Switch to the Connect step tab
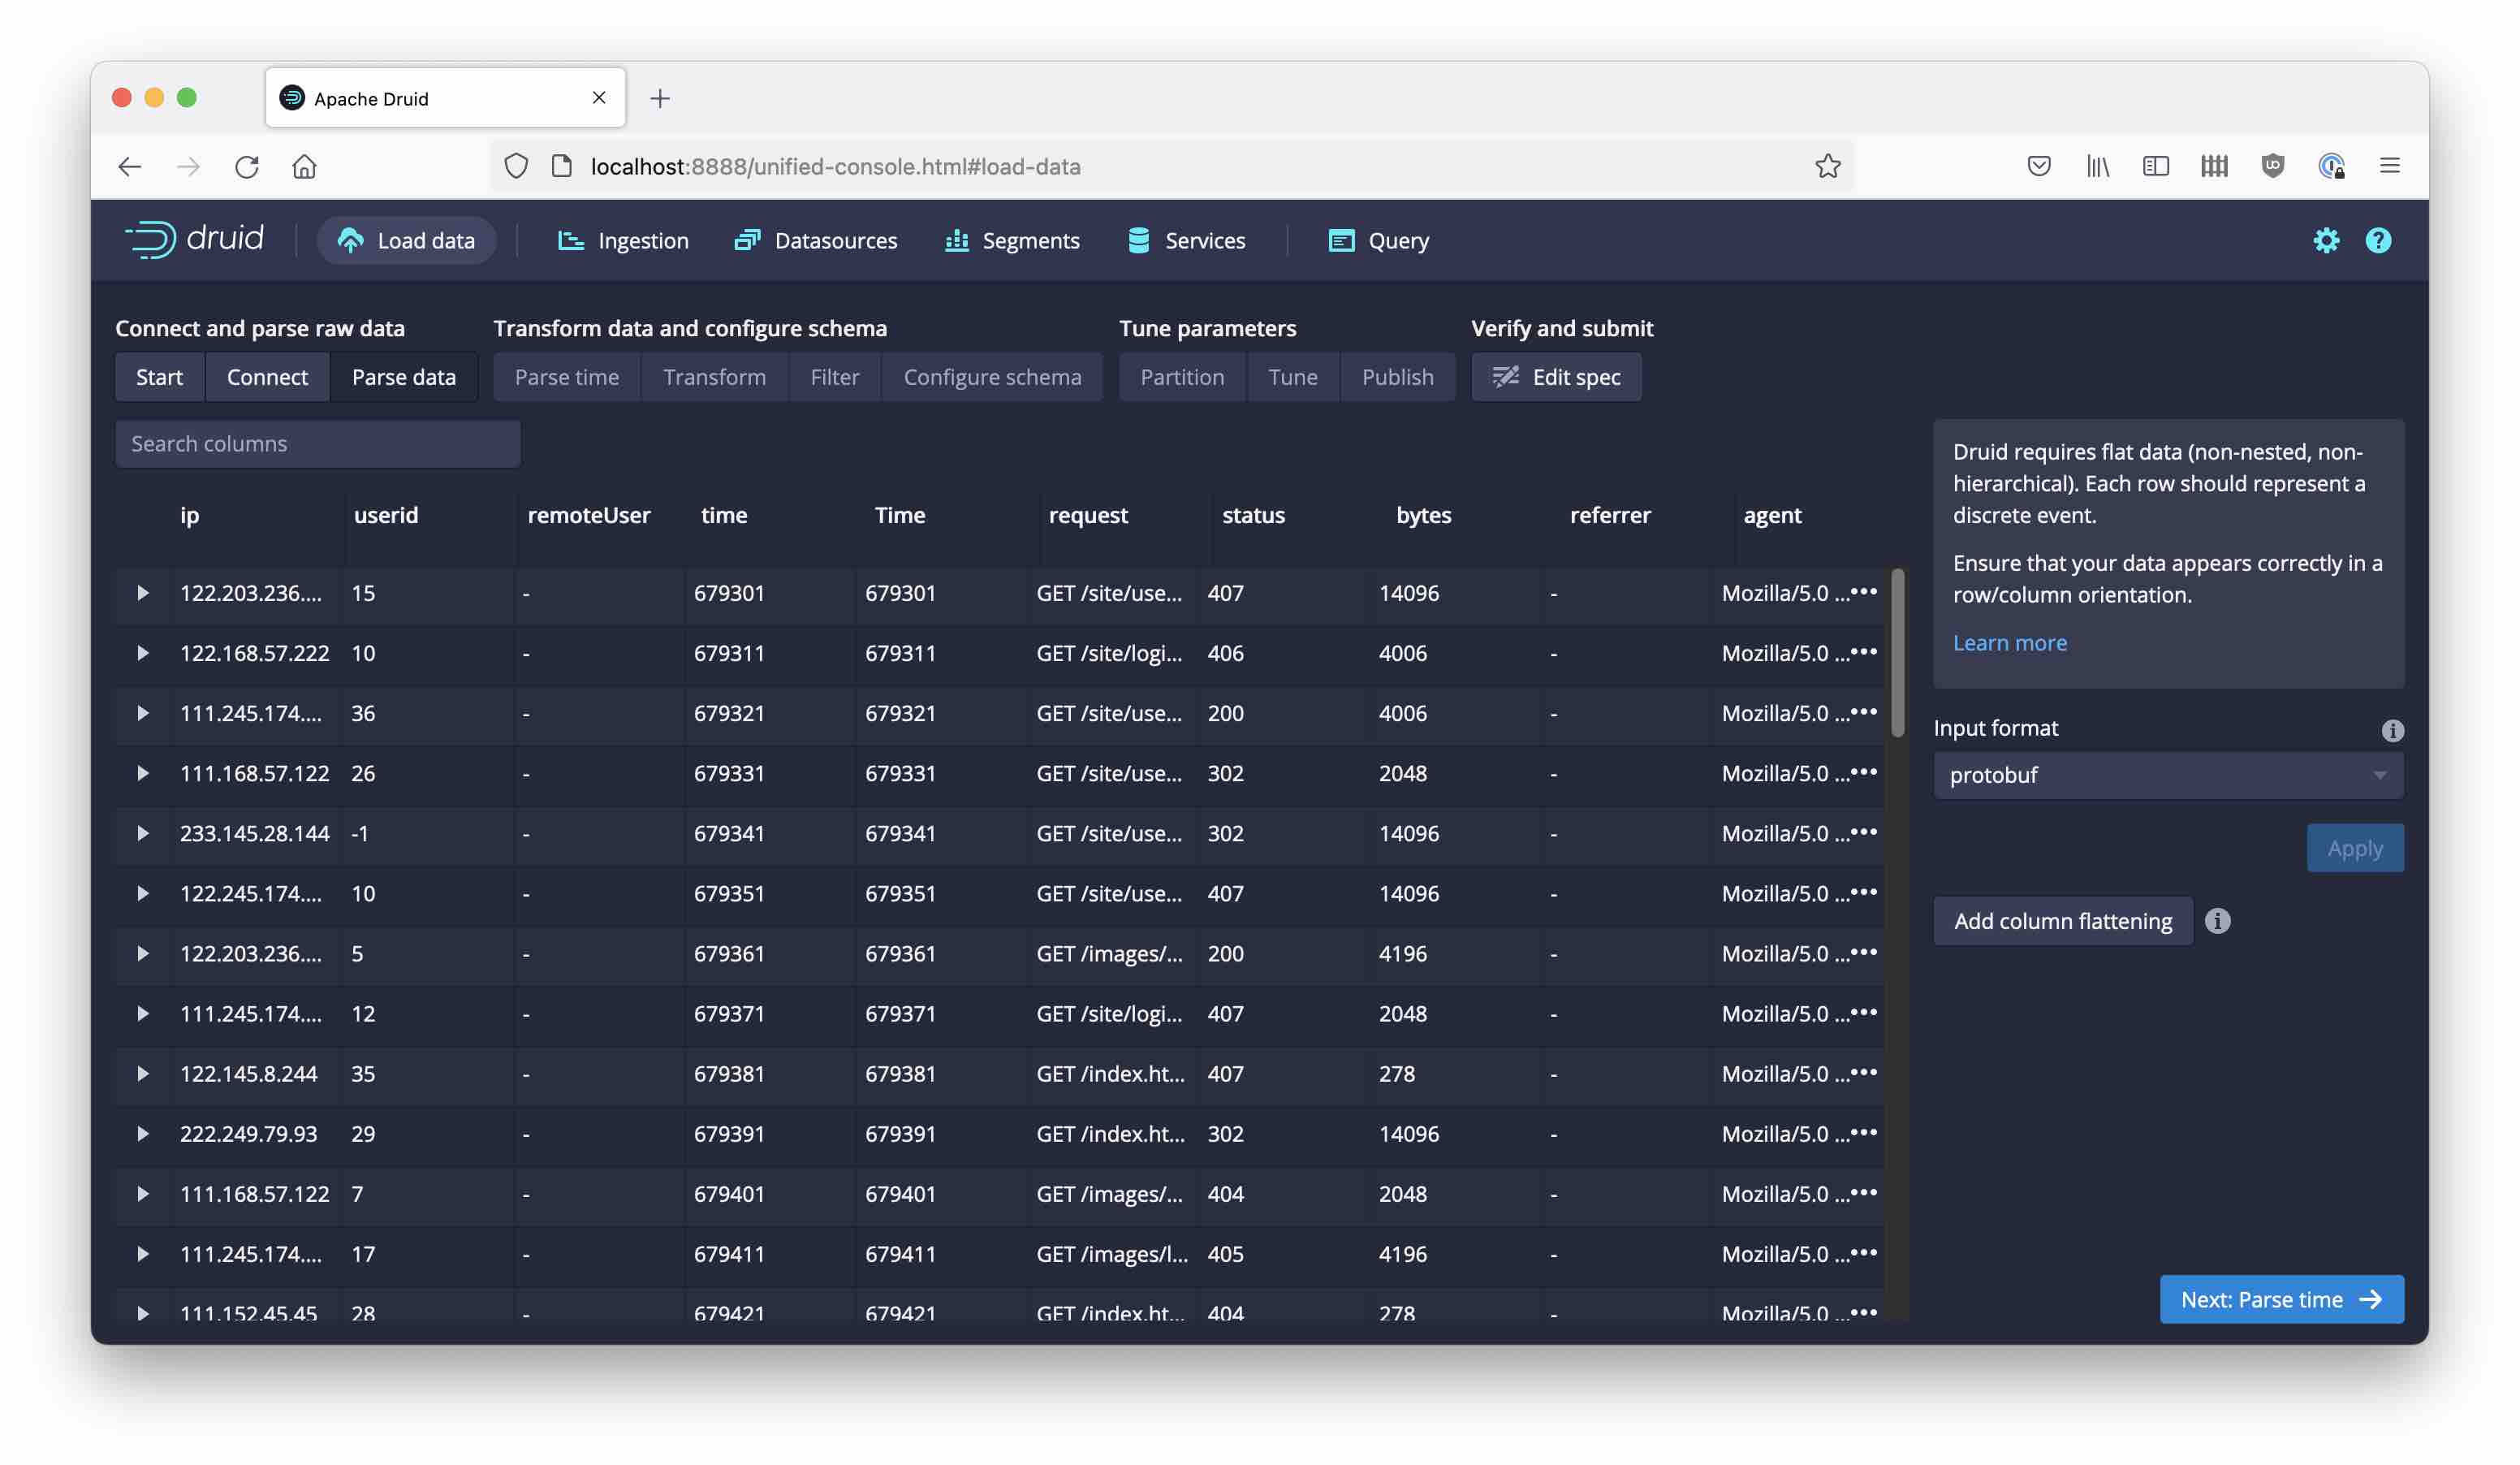Viewport: 2520px width, 1465px height. click(x=267, y=377)
